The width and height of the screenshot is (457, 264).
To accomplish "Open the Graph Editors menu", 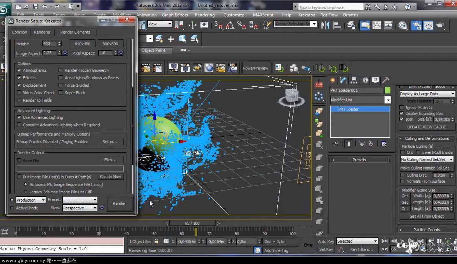I will tap(175, 15).
